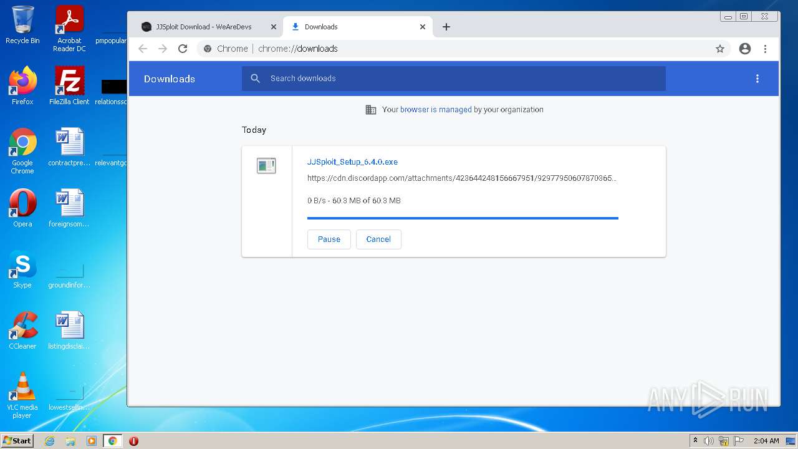This screenshot has height=449, width=798.
Task: Open Windows Media Player from the taskbar
Action: [92, 441]
